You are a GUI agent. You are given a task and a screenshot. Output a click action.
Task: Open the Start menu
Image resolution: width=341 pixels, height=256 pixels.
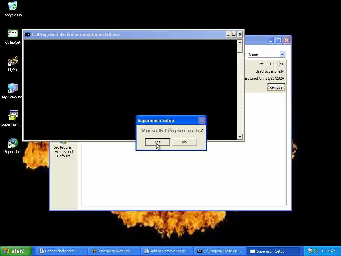coord(16,251)
